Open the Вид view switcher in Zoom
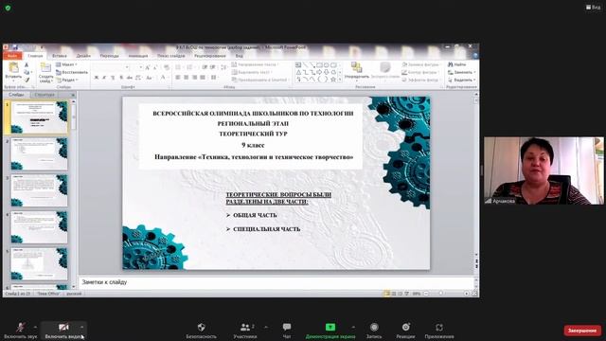 pos(594,8)
